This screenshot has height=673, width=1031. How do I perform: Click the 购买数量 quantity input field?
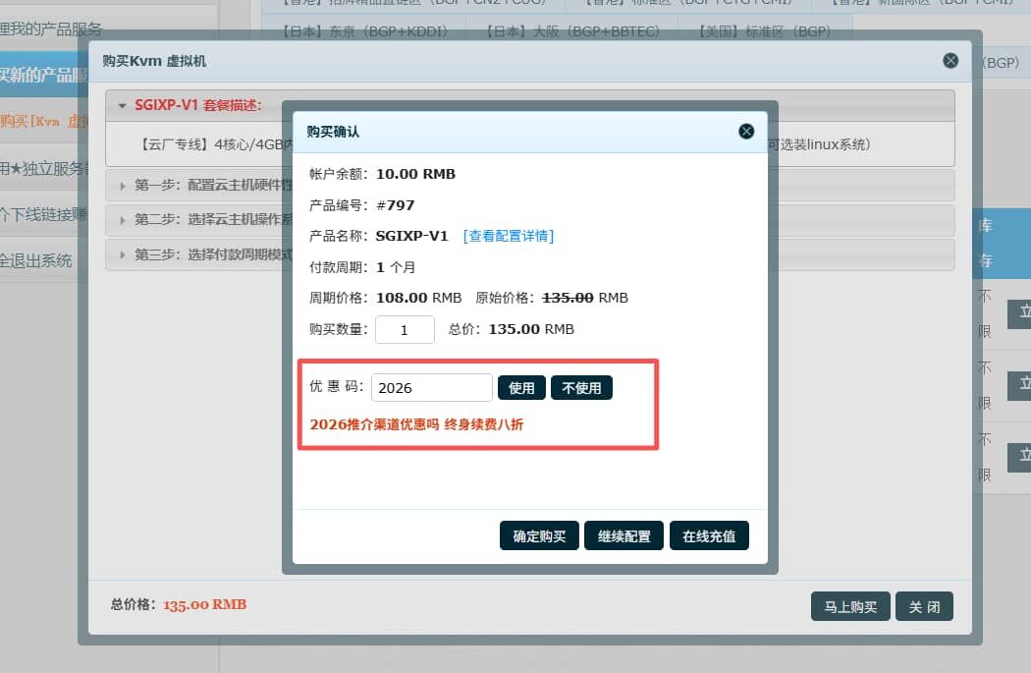[405, 329]
